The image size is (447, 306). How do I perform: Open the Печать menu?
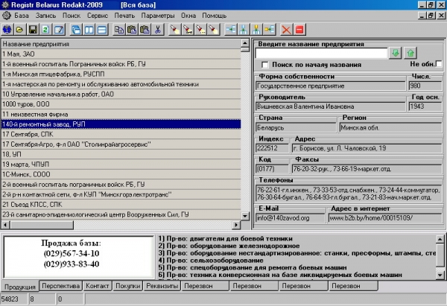[x=124, y=16]
